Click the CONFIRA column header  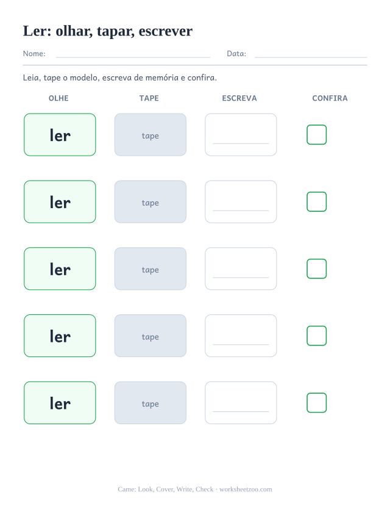pos(330,98)
